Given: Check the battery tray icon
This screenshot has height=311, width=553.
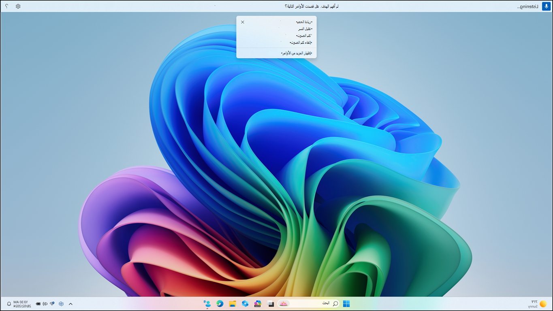Looking at the screenshot, I should tap(38, 304).
